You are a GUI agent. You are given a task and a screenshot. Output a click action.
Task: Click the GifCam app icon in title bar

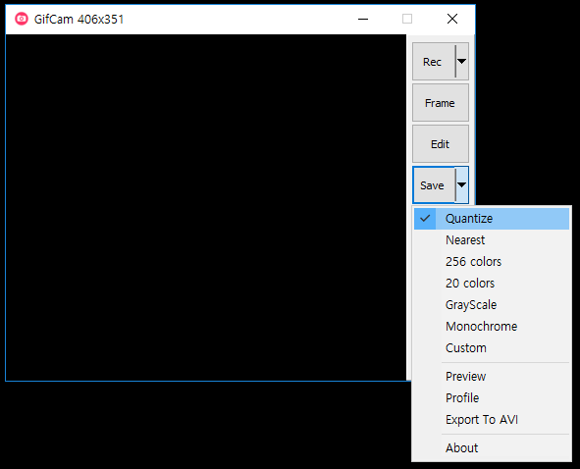[x=22, y=19]
